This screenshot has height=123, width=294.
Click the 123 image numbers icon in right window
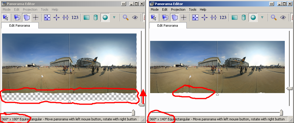[x=223, y=17]
